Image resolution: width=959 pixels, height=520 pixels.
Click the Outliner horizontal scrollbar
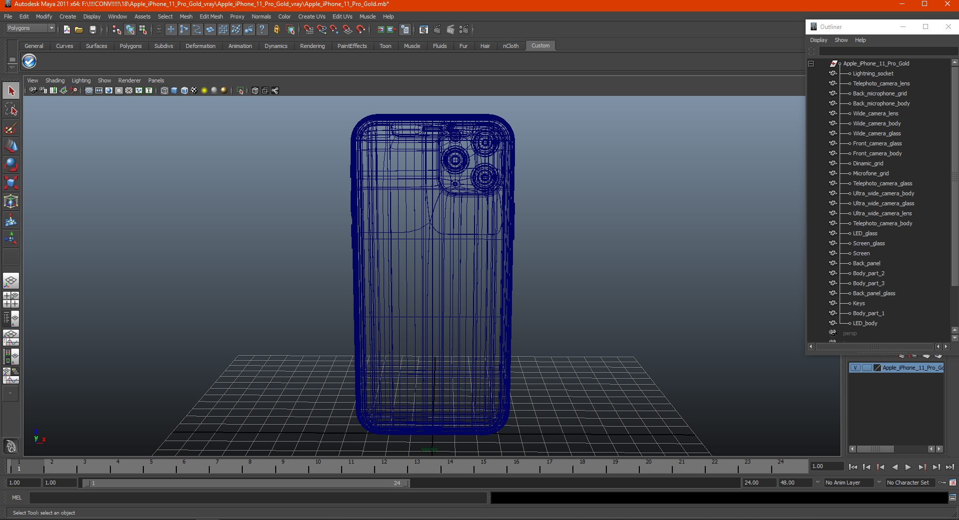875,347
